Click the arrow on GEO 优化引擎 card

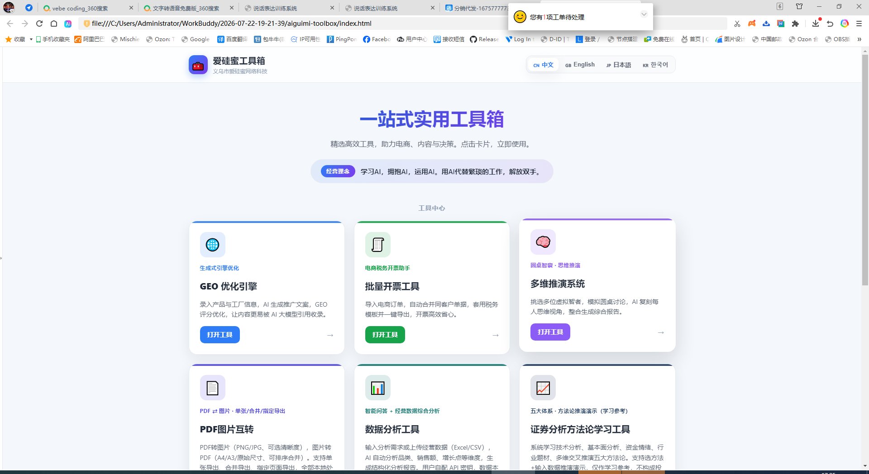click(x=330, y=335)
